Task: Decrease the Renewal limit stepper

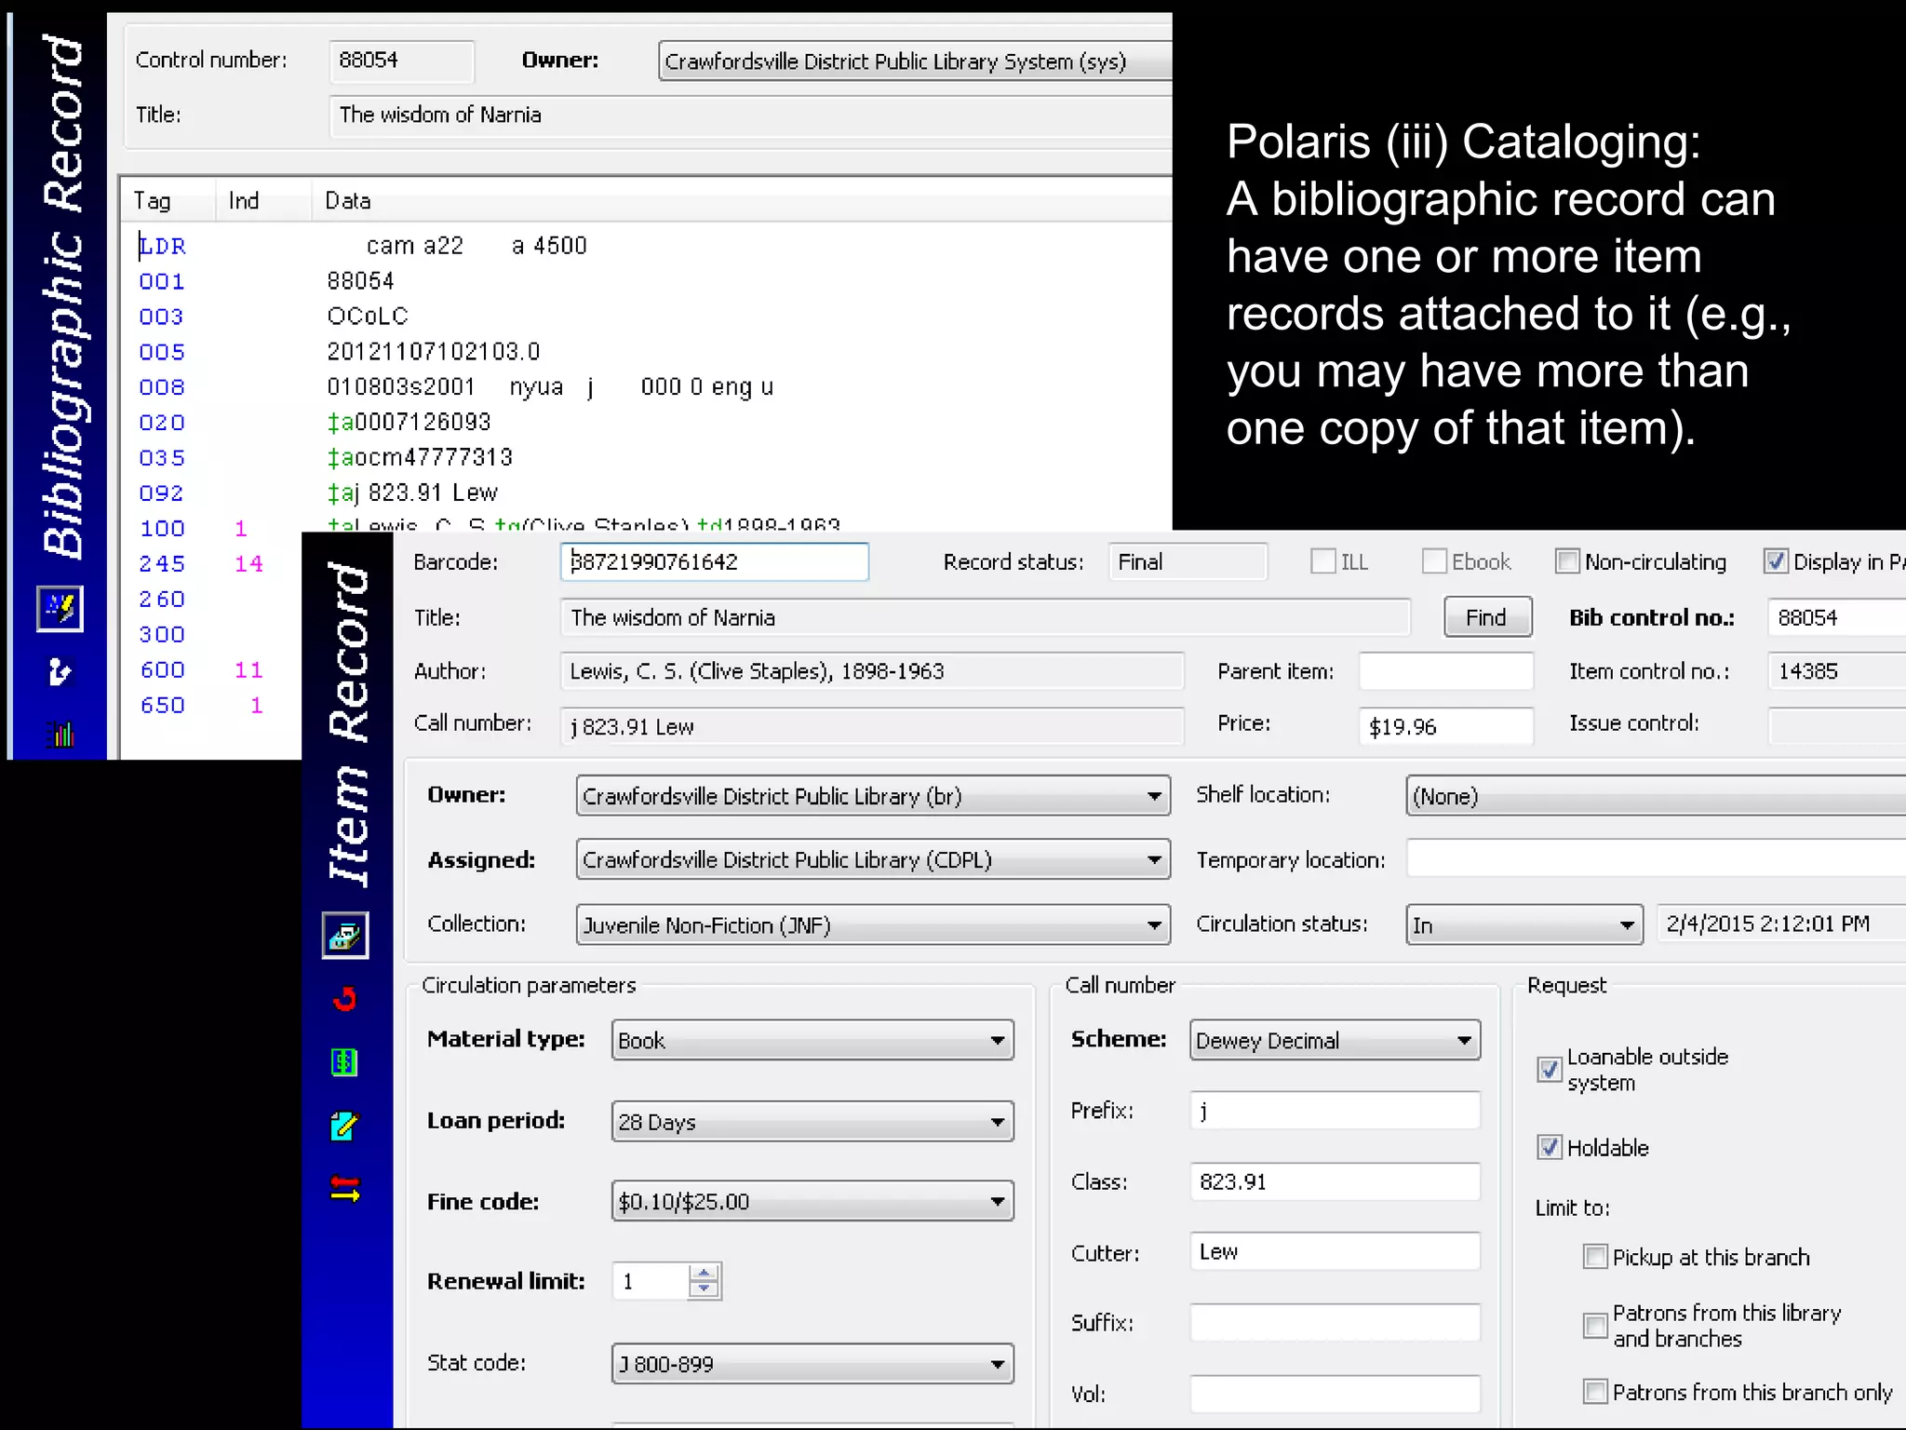Action: tap(705, 1289)
